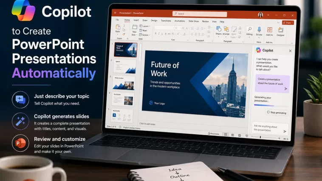Image resolution: width=322 pixels, height=181 pixels.
Task: Select slide 5 thumbnail
Action: 122,116
